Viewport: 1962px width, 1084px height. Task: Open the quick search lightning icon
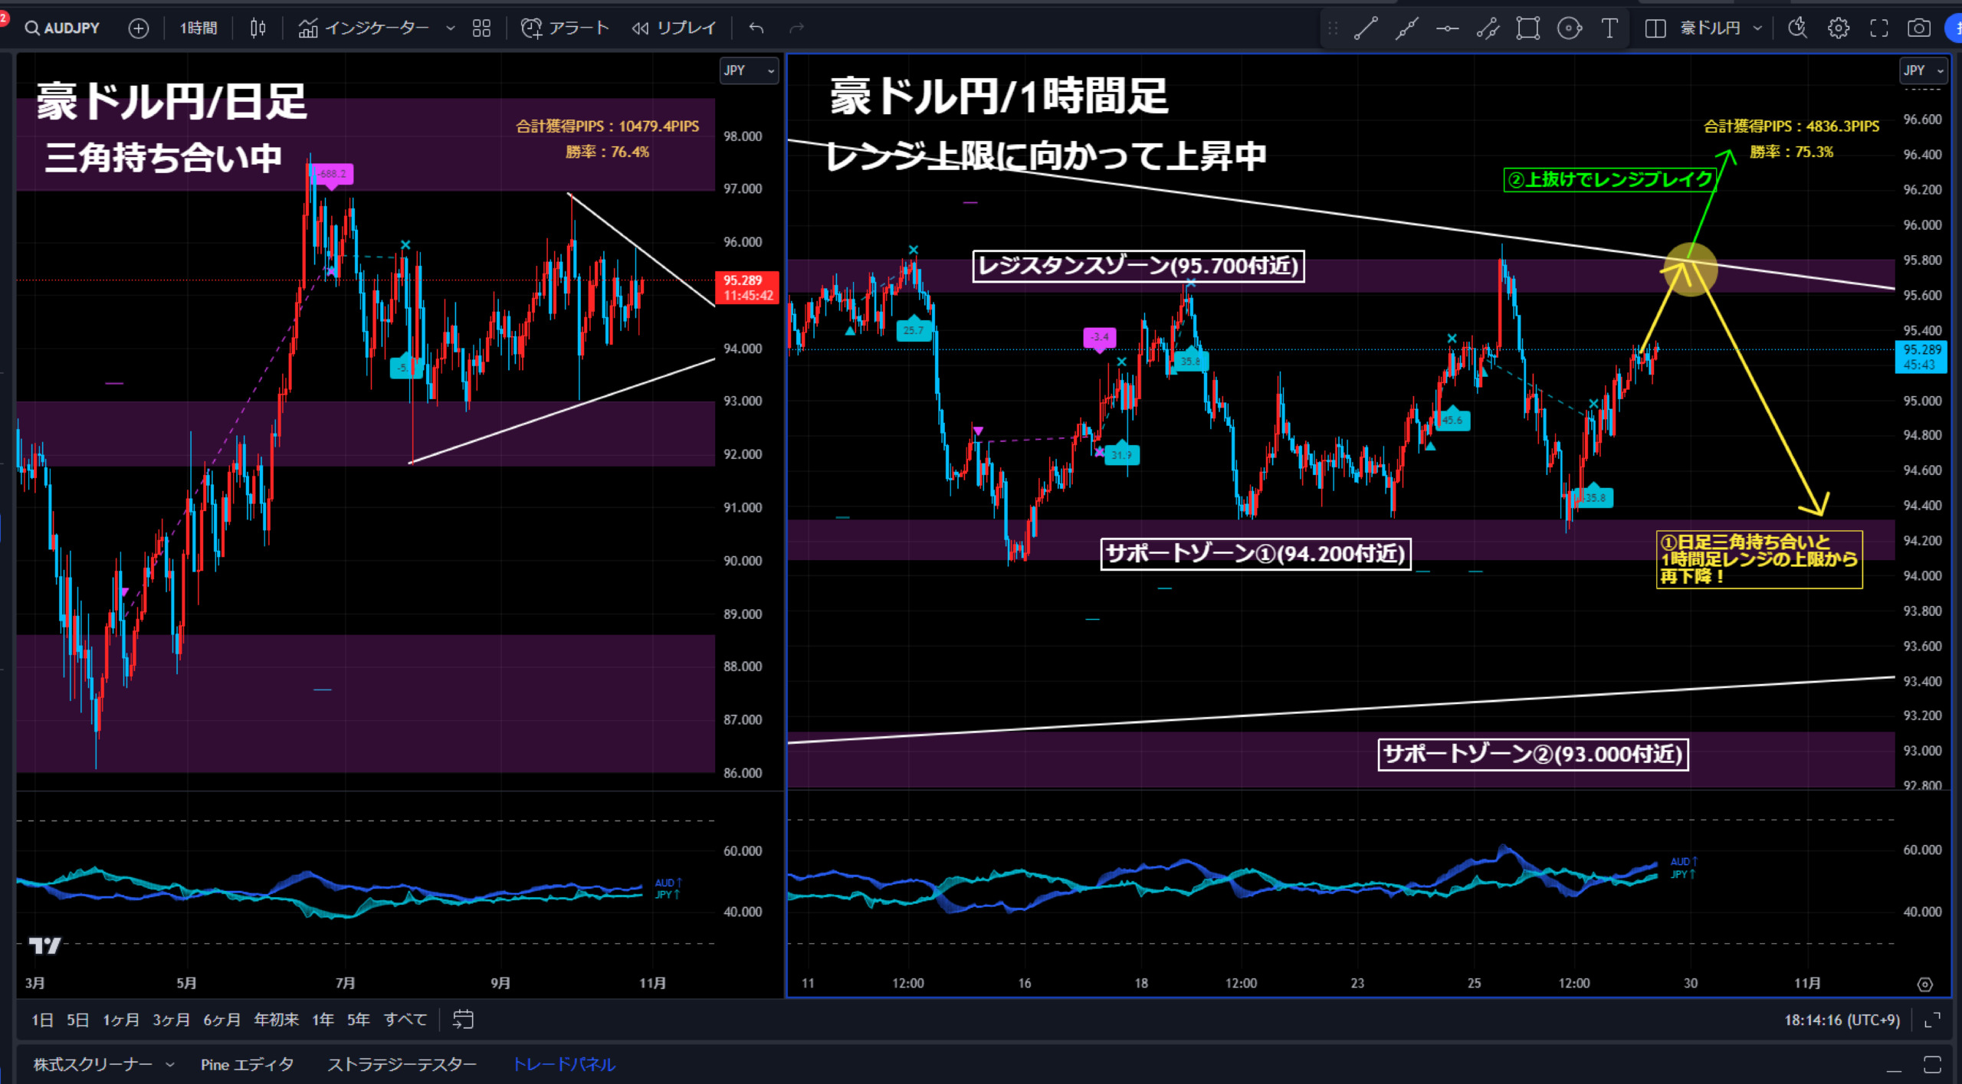1797,28
